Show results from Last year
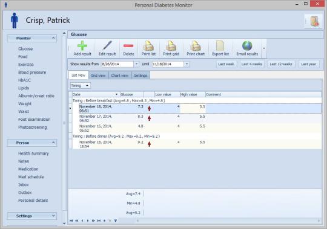 [308, 64]
